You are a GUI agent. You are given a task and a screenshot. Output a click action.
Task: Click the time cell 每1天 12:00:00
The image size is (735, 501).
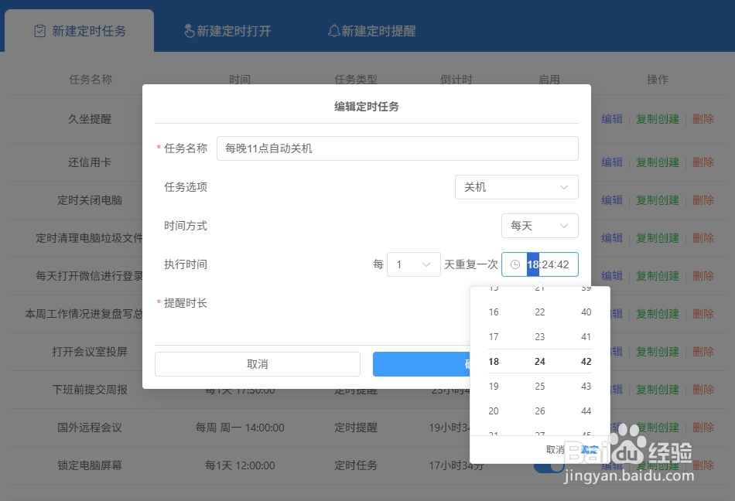coord(240,466)
